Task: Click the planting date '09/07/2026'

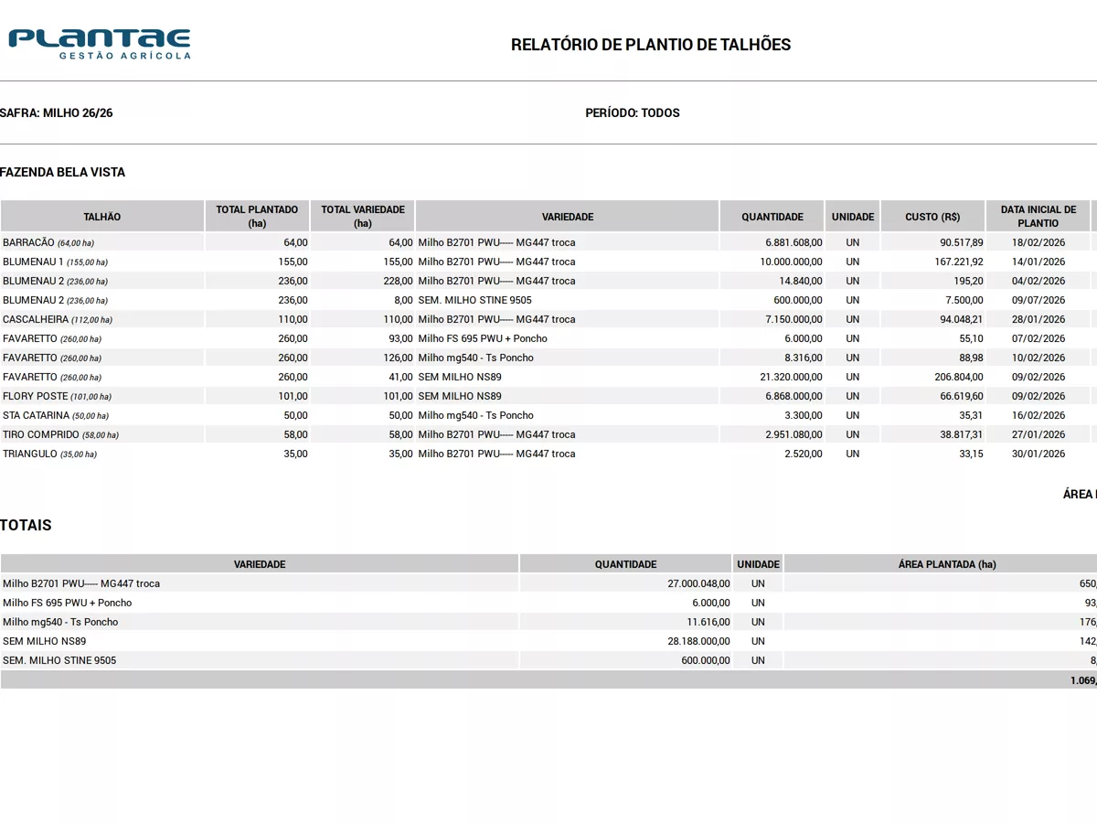Action: click(x=1038, y=300)
